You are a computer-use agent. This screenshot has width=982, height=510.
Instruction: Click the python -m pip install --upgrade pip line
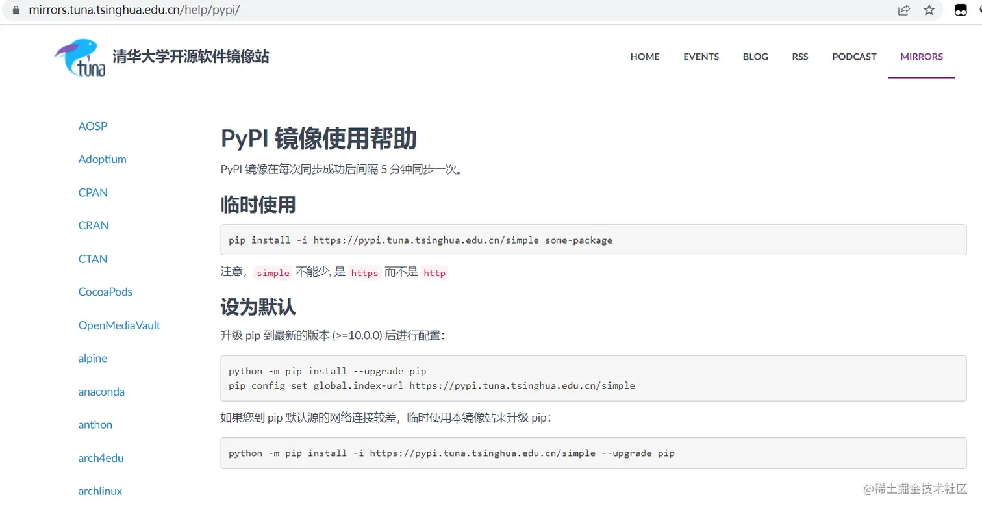327,372
